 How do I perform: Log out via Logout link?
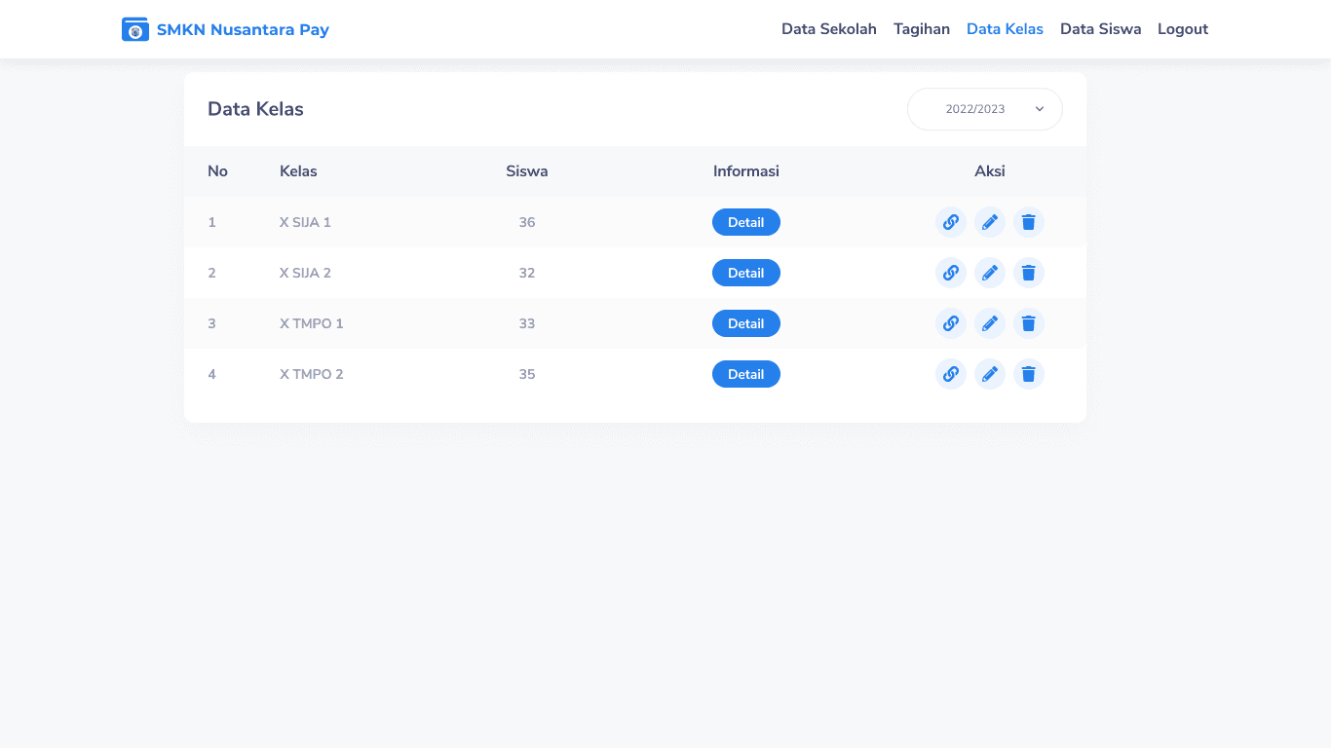1183,29
